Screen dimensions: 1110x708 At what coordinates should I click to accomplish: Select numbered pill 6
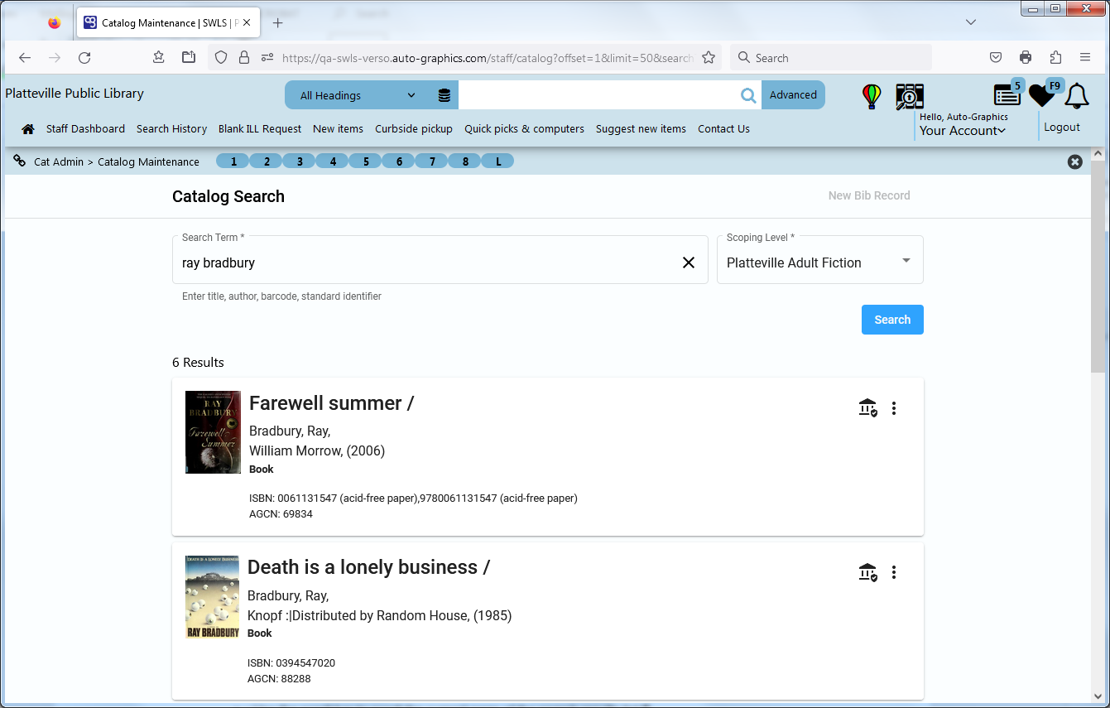[399, 161]
